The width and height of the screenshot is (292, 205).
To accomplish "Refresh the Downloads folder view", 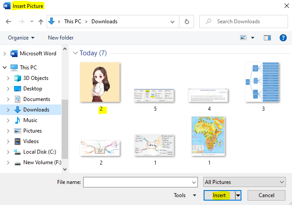I will coord(187,22).
